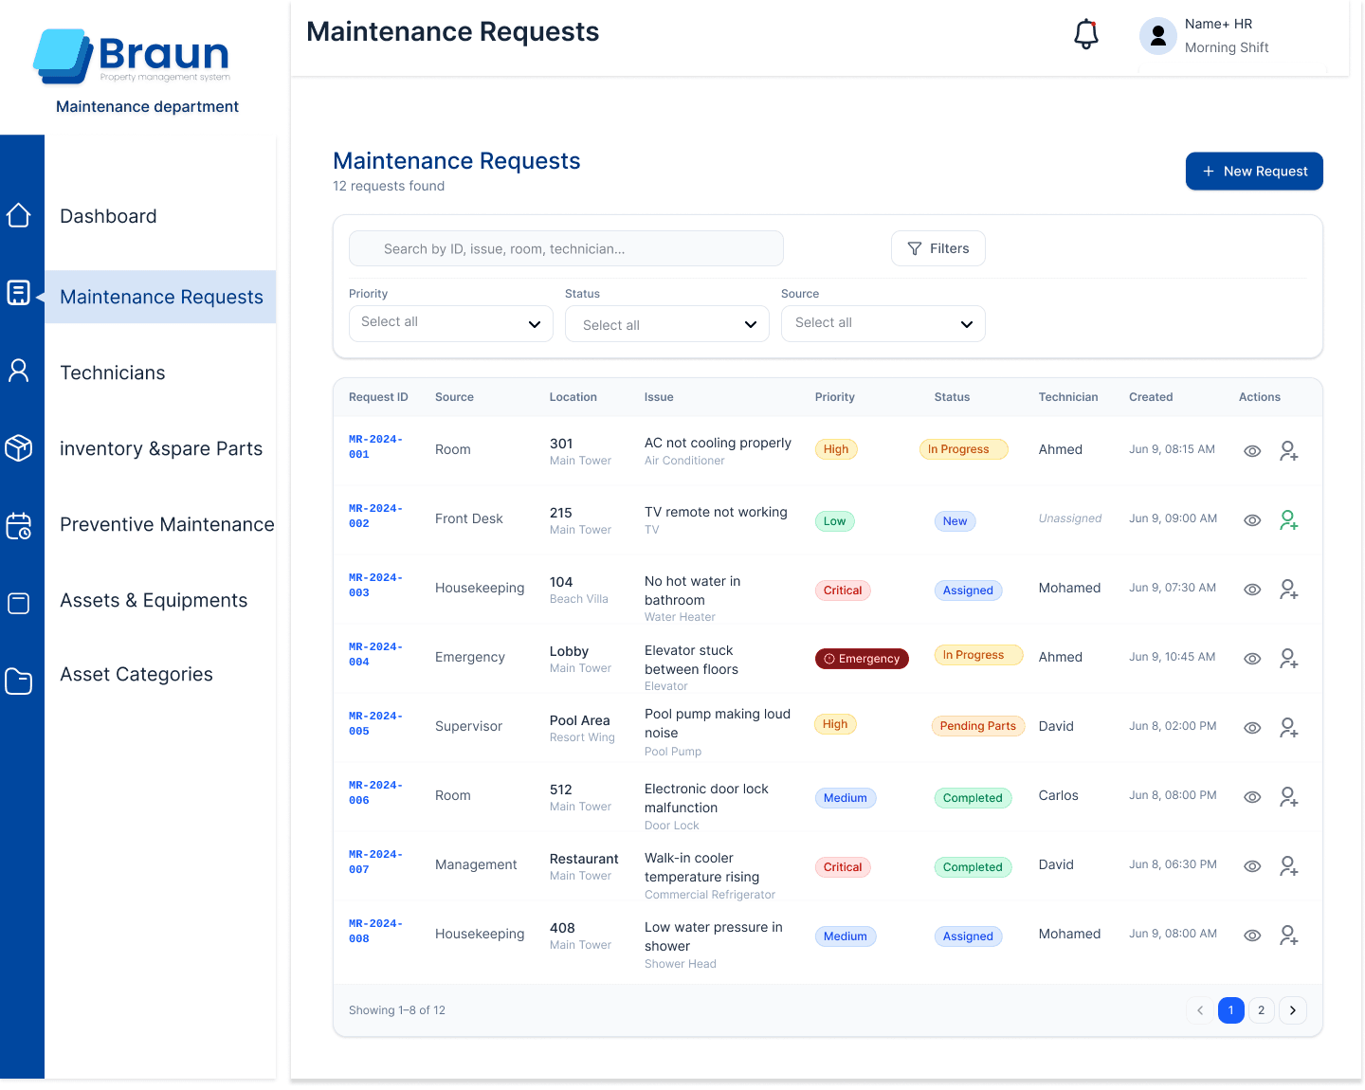Image resolution: width=1365 pixels, height=1090 pixels.
Task: Click the New Request button
Action: [x=1254, y=172]
